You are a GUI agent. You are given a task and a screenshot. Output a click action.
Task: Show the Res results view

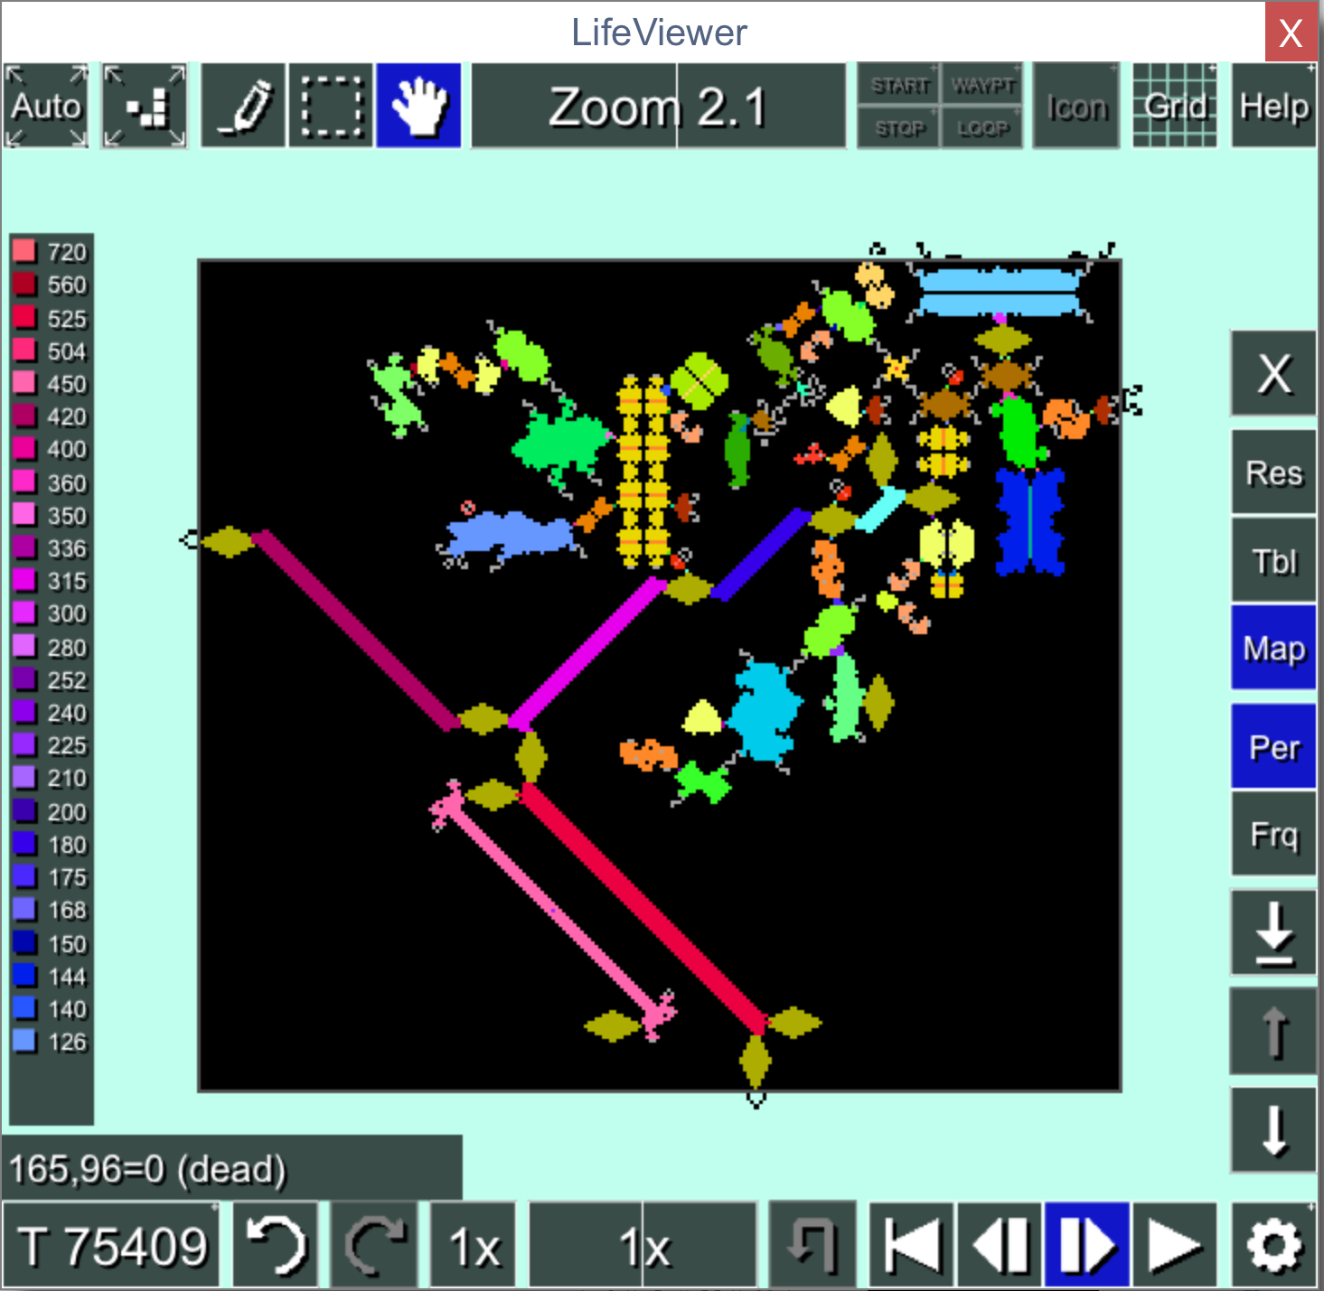(x=1274, y=472)
